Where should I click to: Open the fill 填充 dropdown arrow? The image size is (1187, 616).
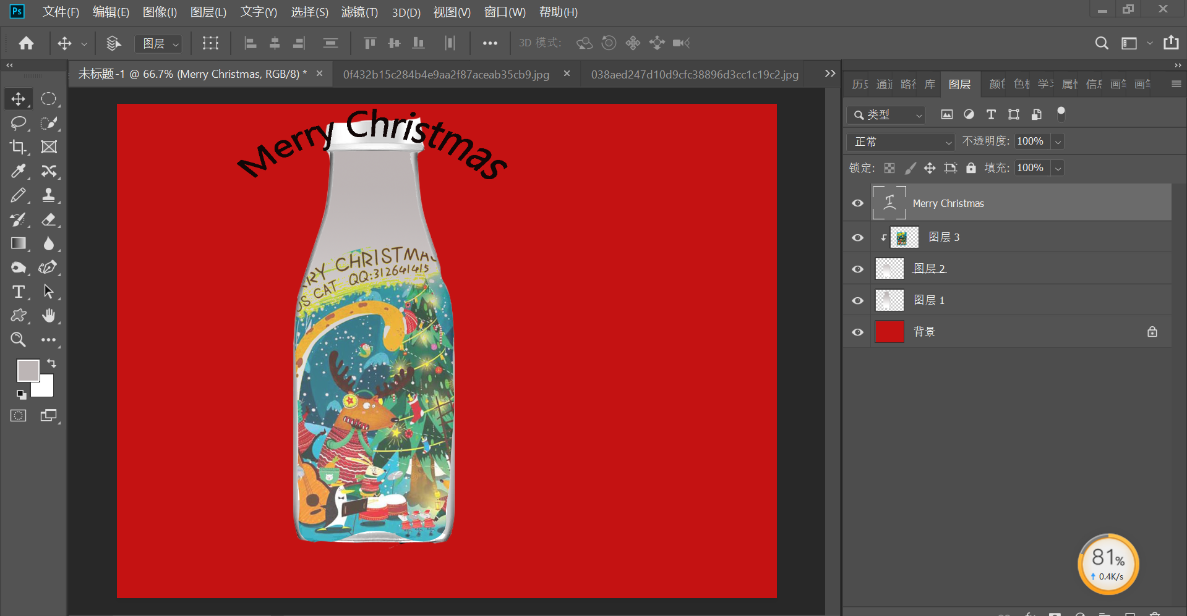tap(1058, 168)
